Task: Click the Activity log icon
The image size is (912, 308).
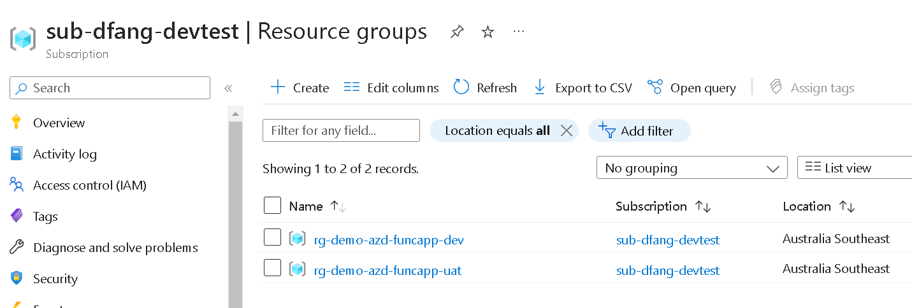Action: click(x=17, y=154)
